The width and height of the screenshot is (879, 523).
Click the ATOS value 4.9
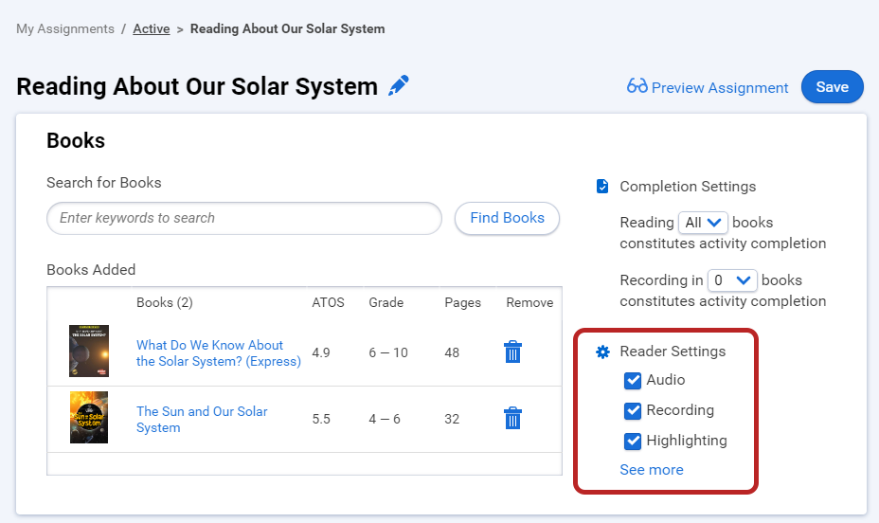tap(321, 352)
